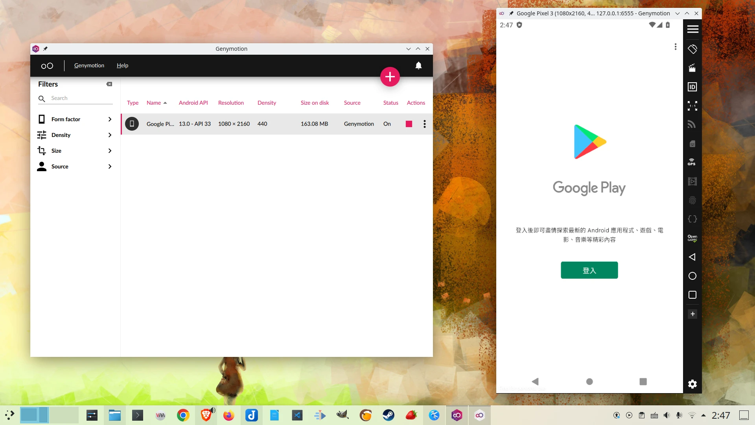755x425 pixels.
Task: Open the Genymotion menu
Action: [89, 65]
